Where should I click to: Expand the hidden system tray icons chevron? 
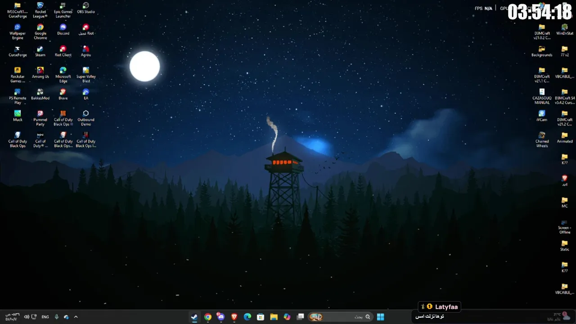point(76,317)
